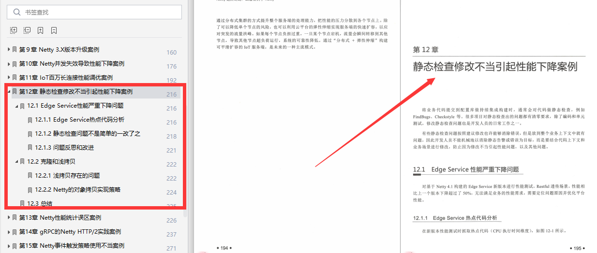Screen dimensions: 597x253
Task: Expand the 第11章 IoT百万长连接 chapter node
Action: 9,78
